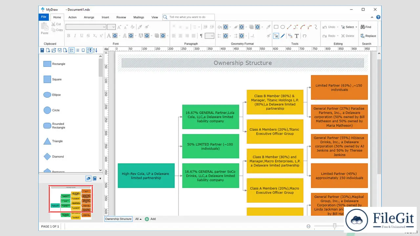The image size is (420, 236).
Task: Click the Select button
Action: [x=347, y=27]
